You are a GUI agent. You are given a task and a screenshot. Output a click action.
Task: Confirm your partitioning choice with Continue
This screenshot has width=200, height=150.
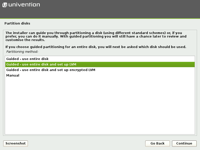pos(184,143)
